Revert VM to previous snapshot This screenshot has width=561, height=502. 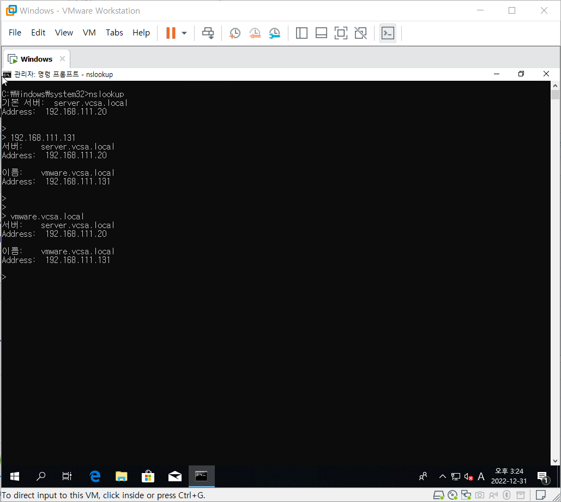point(255,33)
